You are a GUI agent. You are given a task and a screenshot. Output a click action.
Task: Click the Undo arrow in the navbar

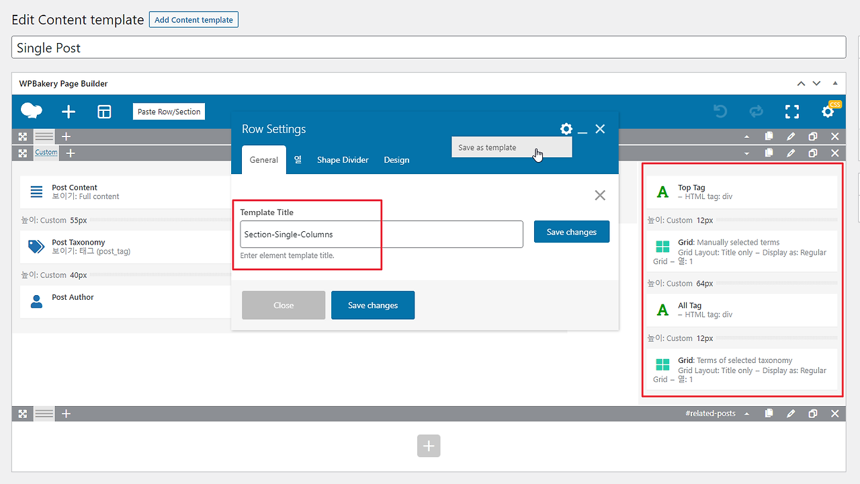coord(720,112)
